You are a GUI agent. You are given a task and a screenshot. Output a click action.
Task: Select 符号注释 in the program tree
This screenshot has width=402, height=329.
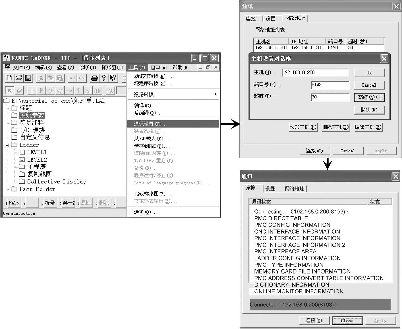(32, 123)
